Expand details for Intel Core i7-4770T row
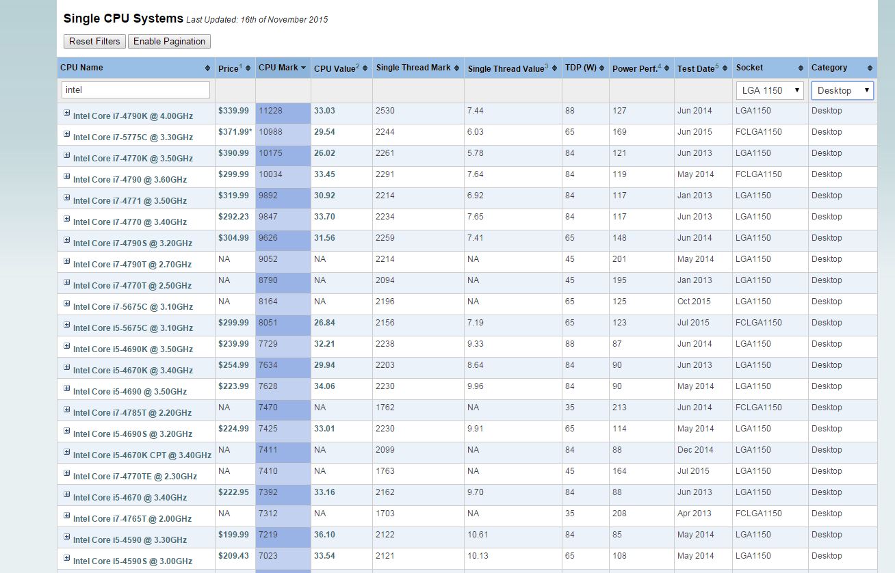Image resolution: width=895 pixels, height=573 pixels. pyautogui.click(x=67, y=282)
